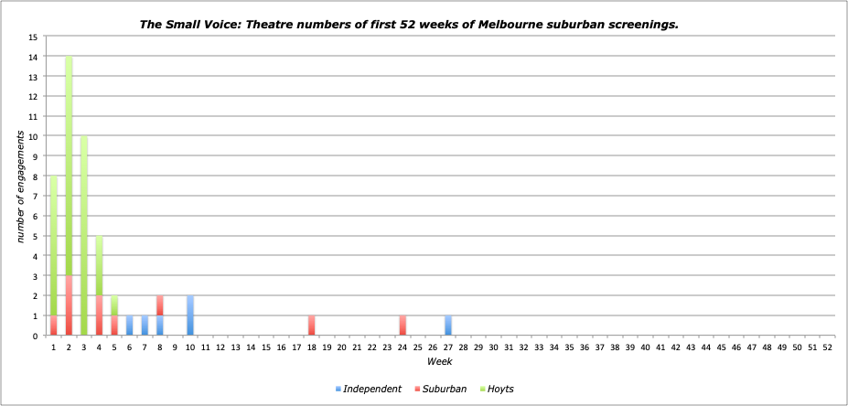Select the Independent legend label
Image resolution: width=848 pixels, height=406 pixels.
pos(373,389)
